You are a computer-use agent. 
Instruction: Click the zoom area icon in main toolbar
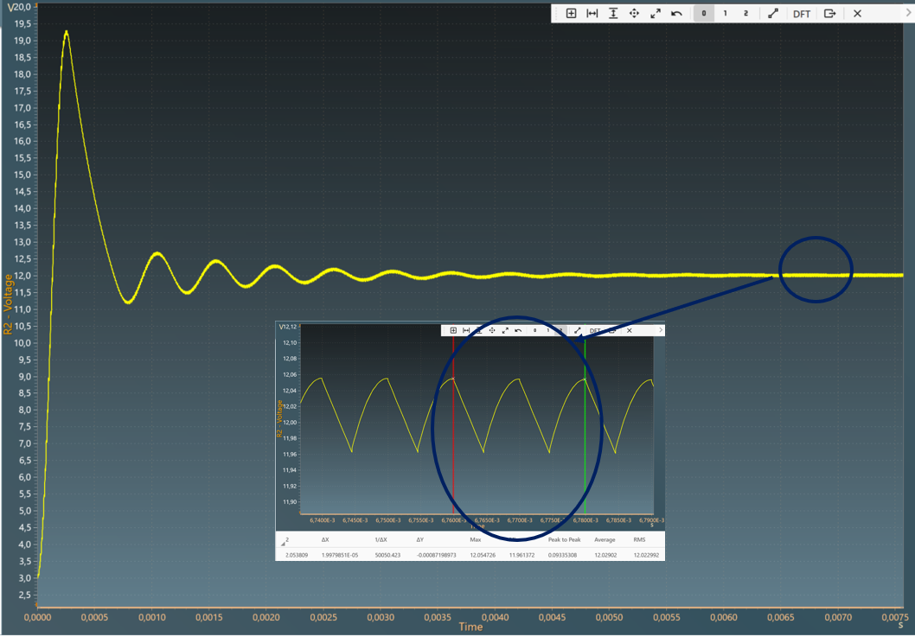click(x=571, y=14)
